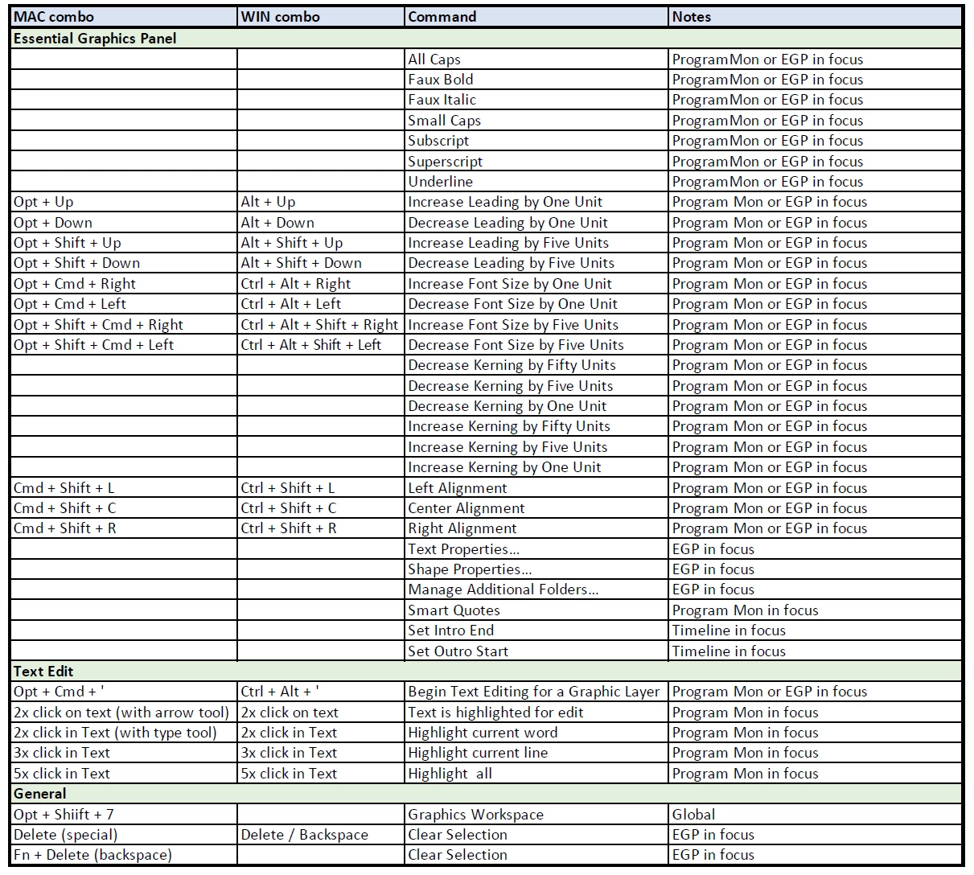Click the 'Small Caps' command cell

pos(536,120)
